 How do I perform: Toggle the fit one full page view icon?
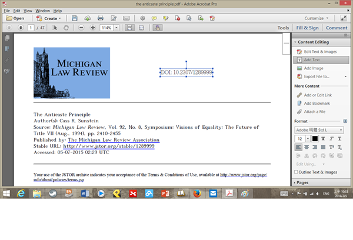pyautogui.click(x=141, y=28)
